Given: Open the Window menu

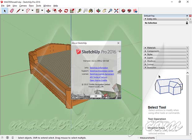Looking at the screenshot, I should pyautogui.click(x=47, y=6).
